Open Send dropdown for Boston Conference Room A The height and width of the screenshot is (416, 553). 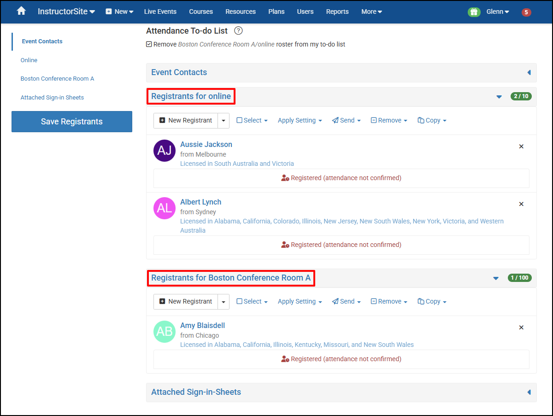[x=346, y=301]
